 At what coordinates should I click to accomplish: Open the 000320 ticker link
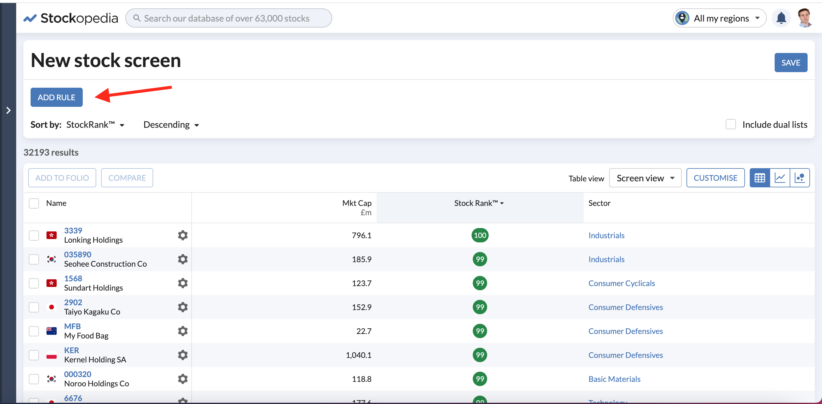[x=78, y=374]
